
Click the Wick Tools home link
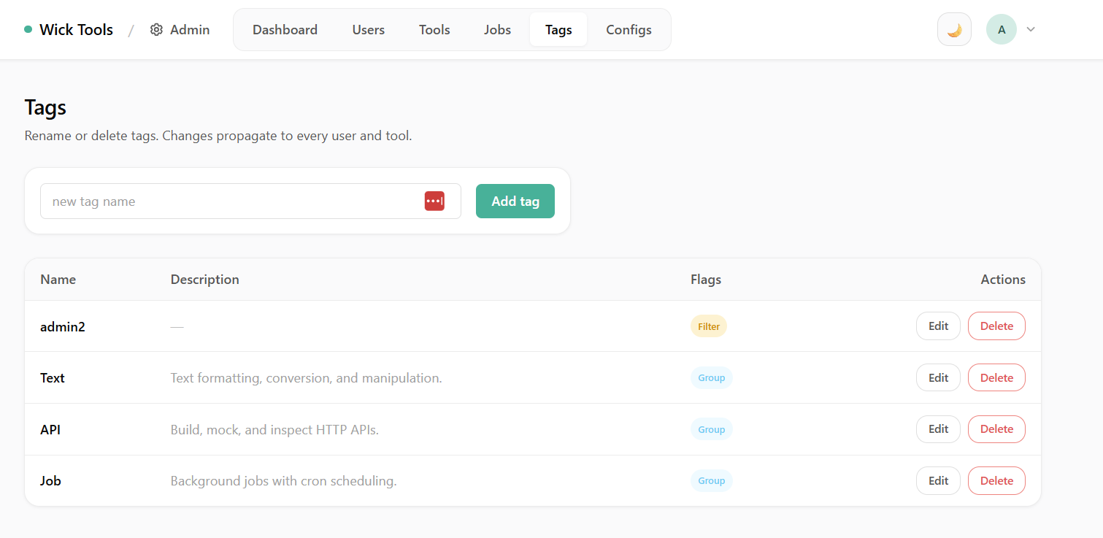click(76, 30)
